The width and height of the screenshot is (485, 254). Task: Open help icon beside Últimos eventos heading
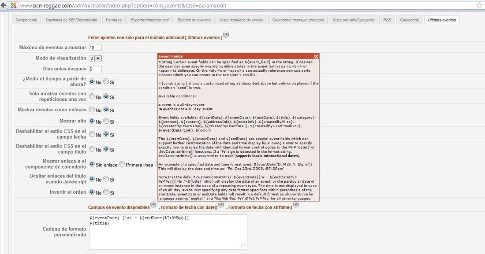(226, 35)
